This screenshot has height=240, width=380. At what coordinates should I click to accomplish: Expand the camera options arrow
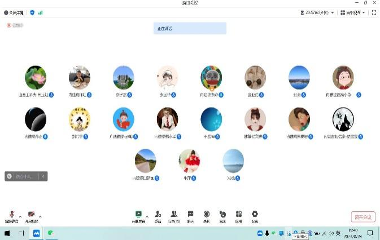[x=40, y=215]
